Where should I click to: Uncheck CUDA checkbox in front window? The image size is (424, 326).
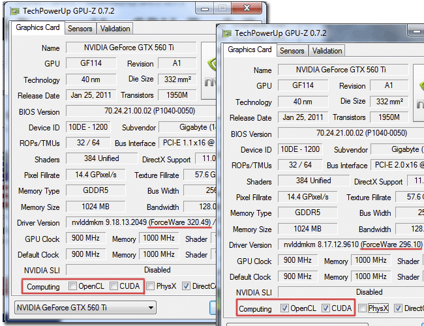click(326, 308)
